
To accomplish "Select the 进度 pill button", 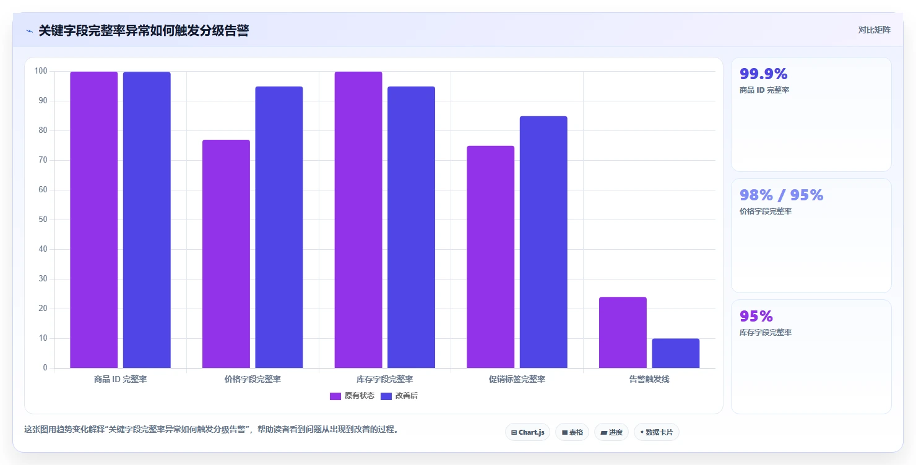I will (x=611, y=432).
